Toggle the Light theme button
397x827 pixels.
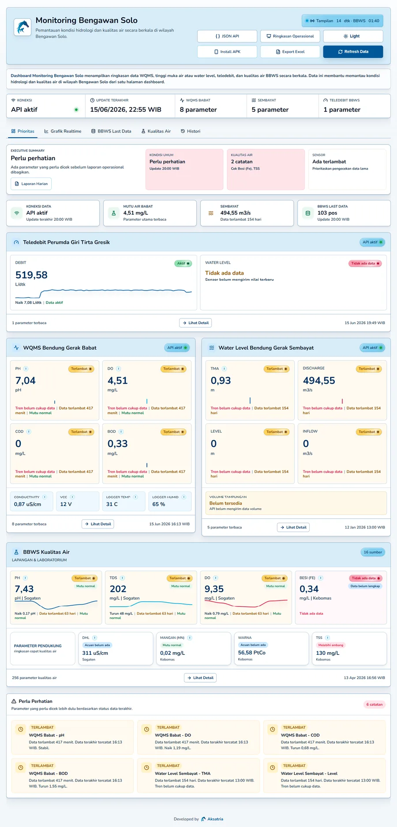[x=353, y=36]
